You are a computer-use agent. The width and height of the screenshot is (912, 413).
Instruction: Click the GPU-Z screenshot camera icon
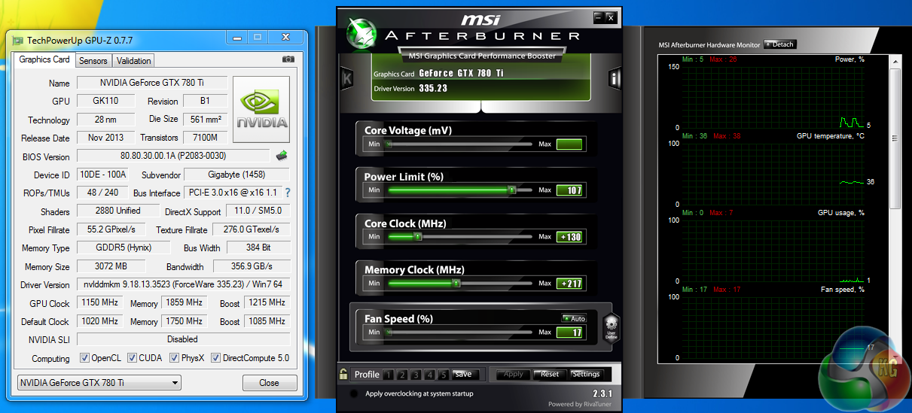(288, 59)
